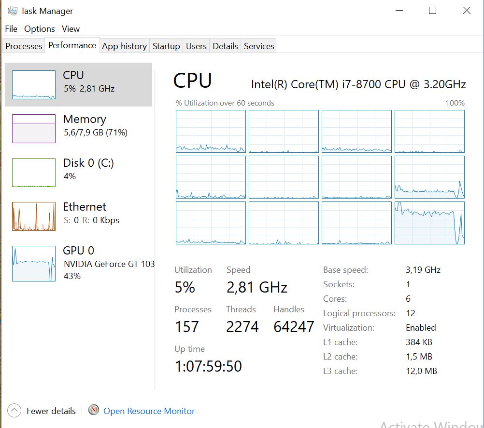The height and width of the screenshot is (428, 484).
Task: Open the Details tab
Action: point(225,46)
